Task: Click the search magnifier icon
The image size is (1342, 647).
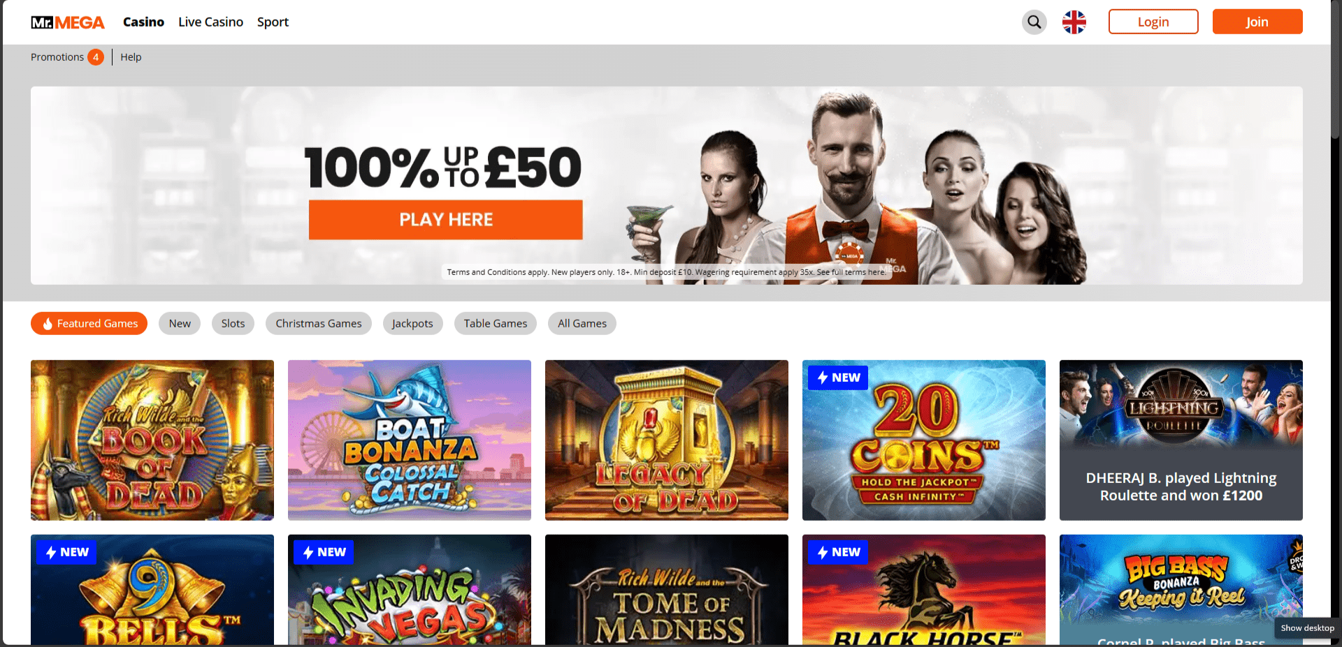Action: coord(1034,22)
